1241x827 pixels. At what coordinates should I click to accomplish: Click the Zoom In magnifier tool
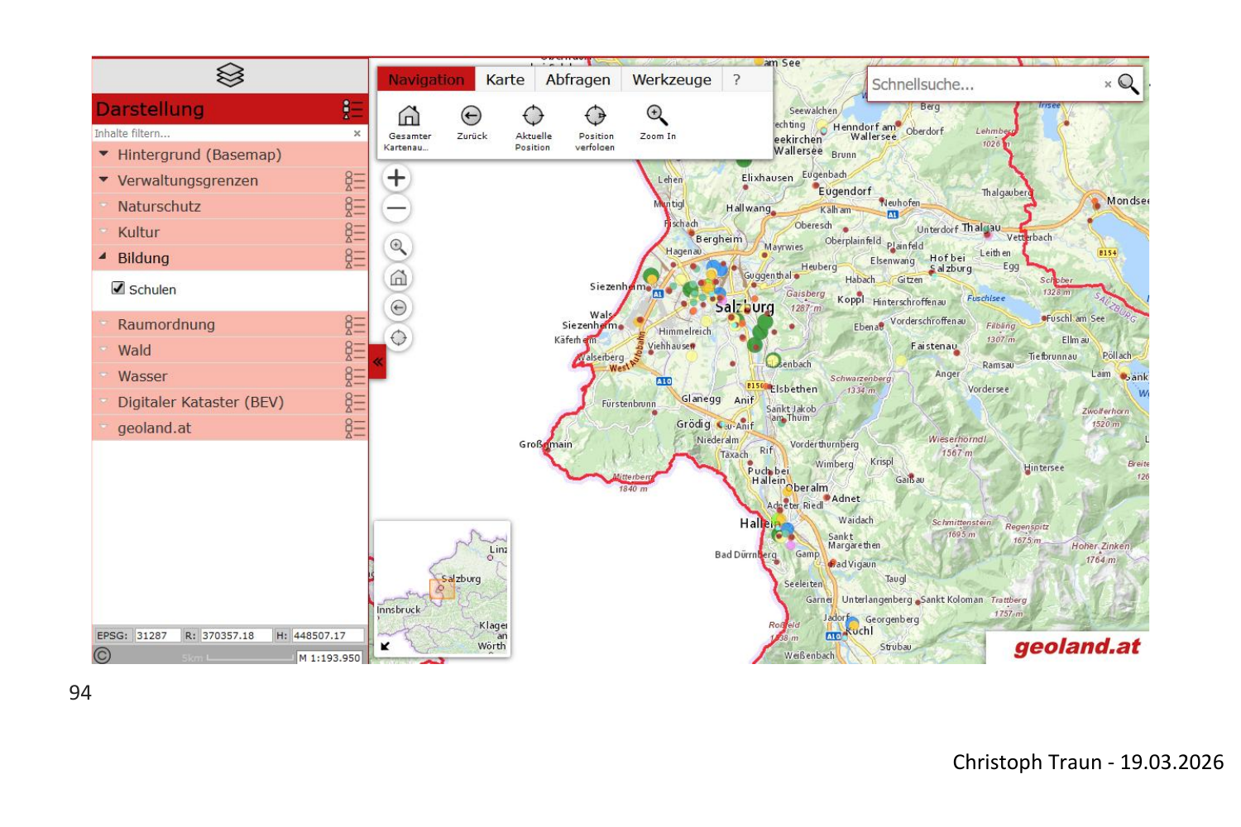[x=657, y=117]
